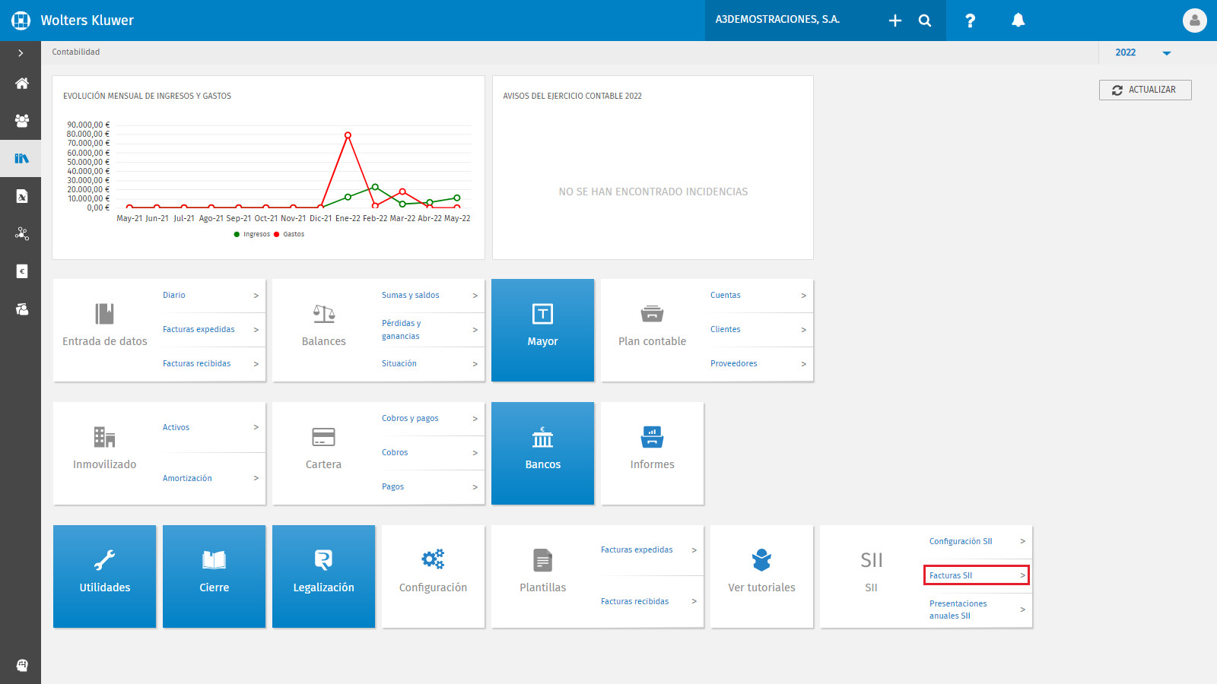The width and height of the screenshot is (1217, 684).
Task: Open the Configuración gears tile
Action: point(433,576)
